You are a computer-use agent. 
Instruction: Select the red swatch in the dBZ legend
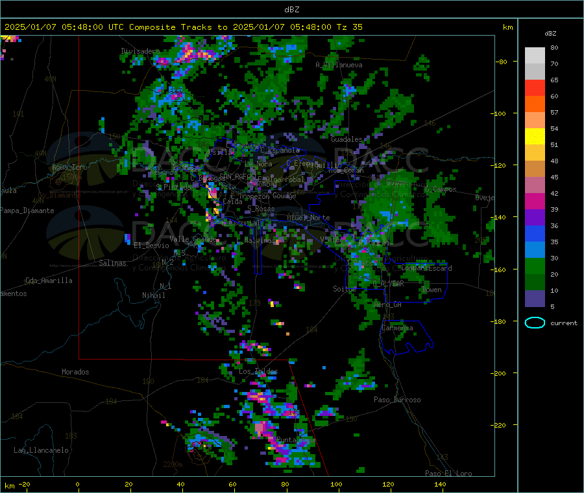[535, 87]
